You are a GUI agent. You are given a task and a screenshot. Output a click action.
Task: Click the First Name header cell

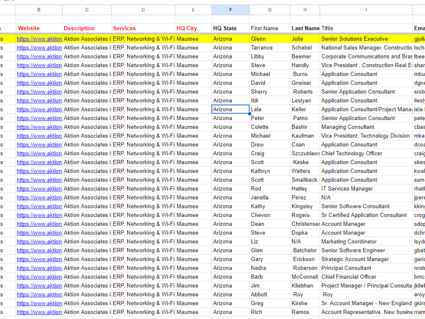click(270, 28)
